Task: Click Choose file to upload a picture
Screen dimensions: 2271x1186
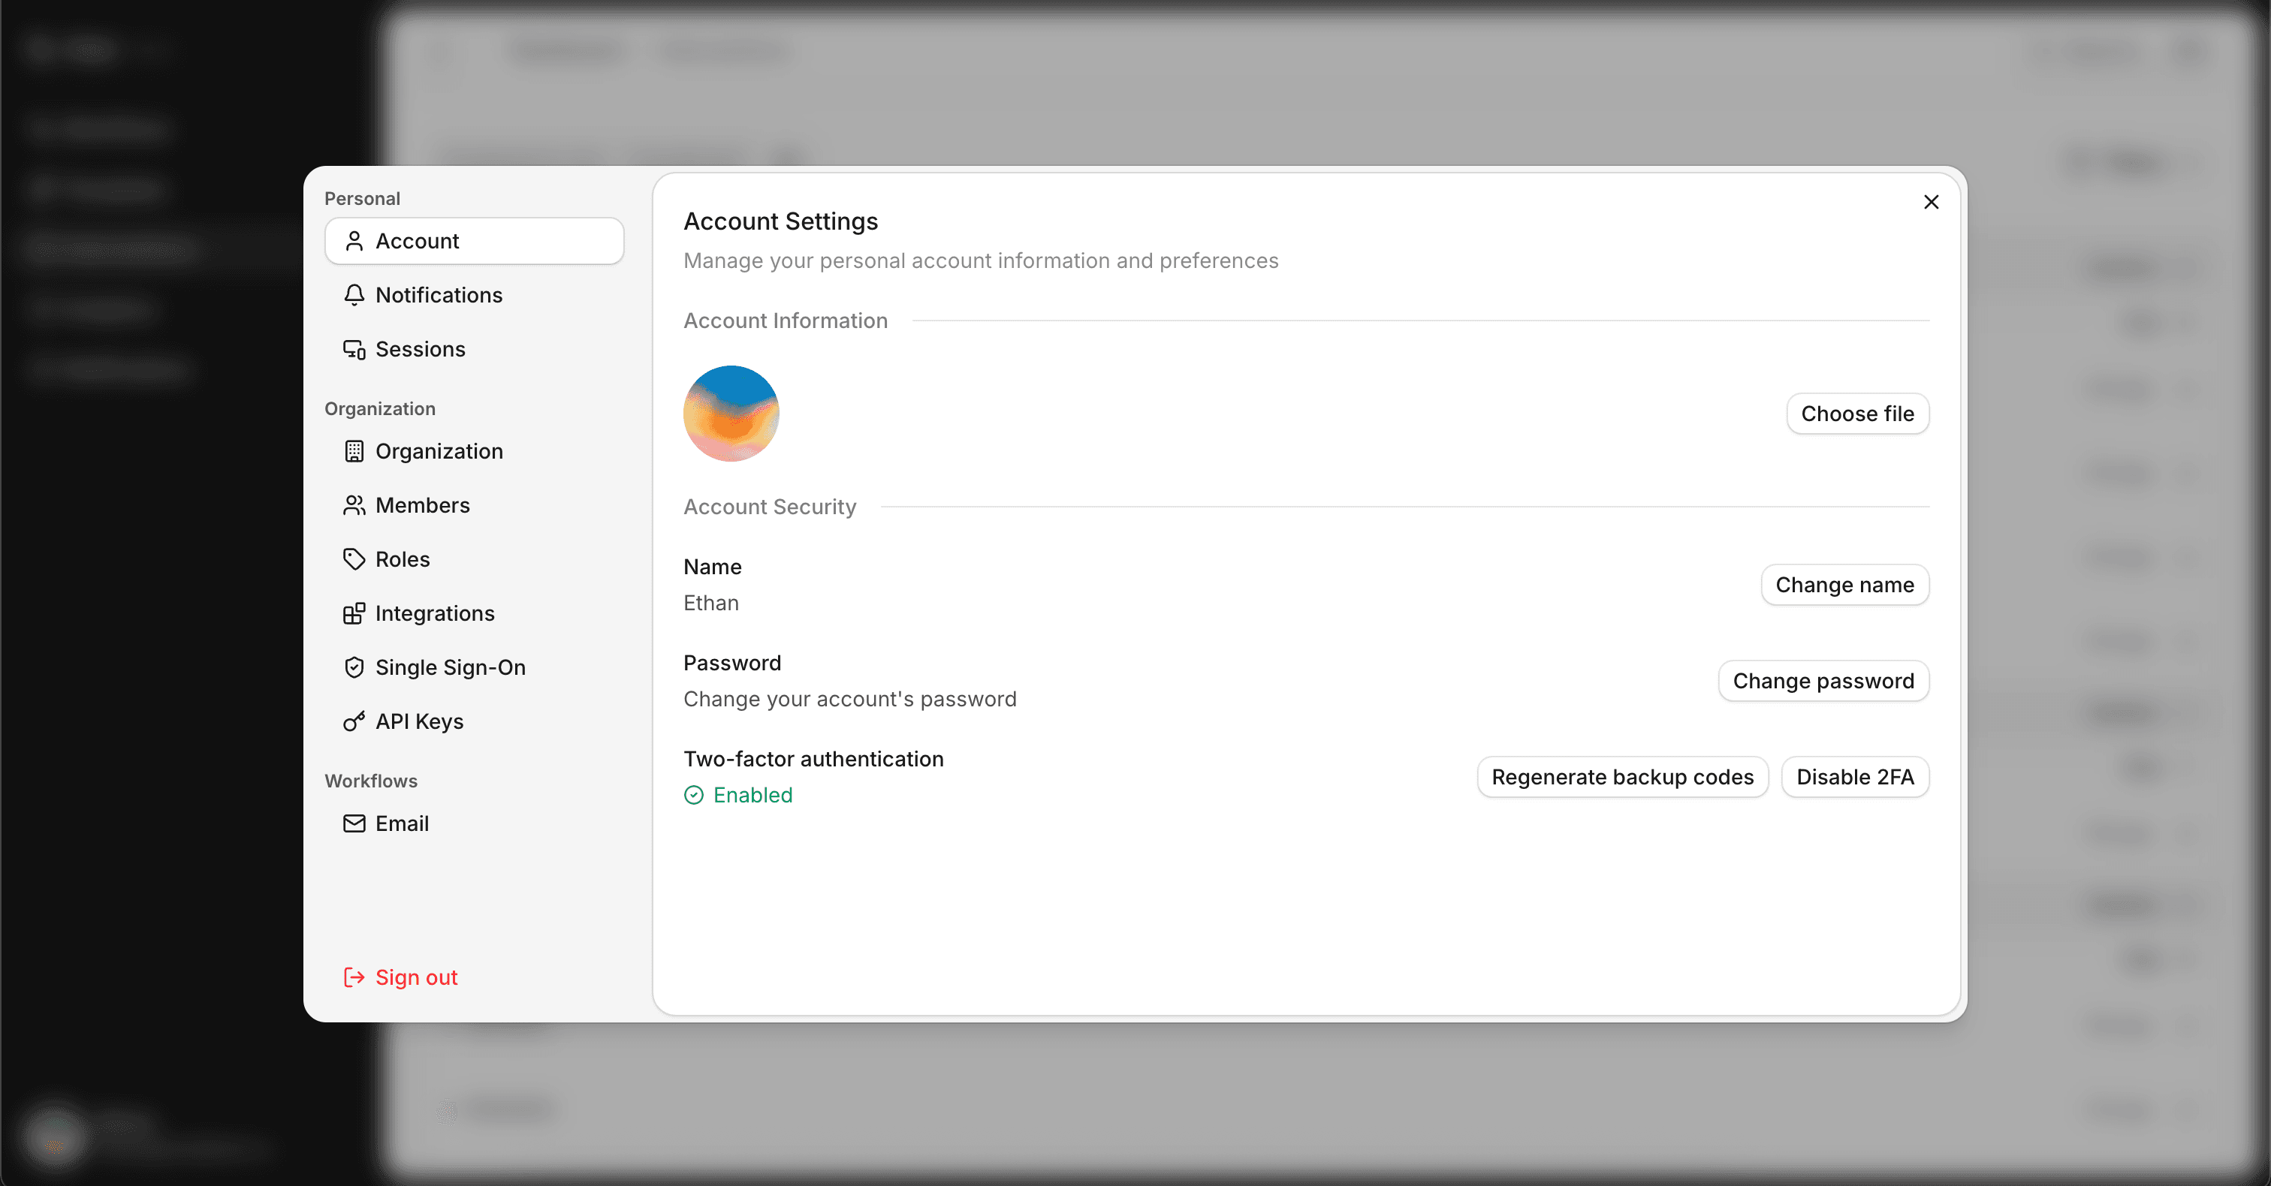Action: (x=1856, y=414)
